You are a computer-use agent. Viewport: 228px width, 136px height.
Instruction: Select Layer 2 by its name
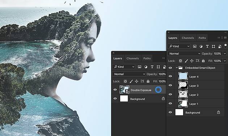[194, 95]
